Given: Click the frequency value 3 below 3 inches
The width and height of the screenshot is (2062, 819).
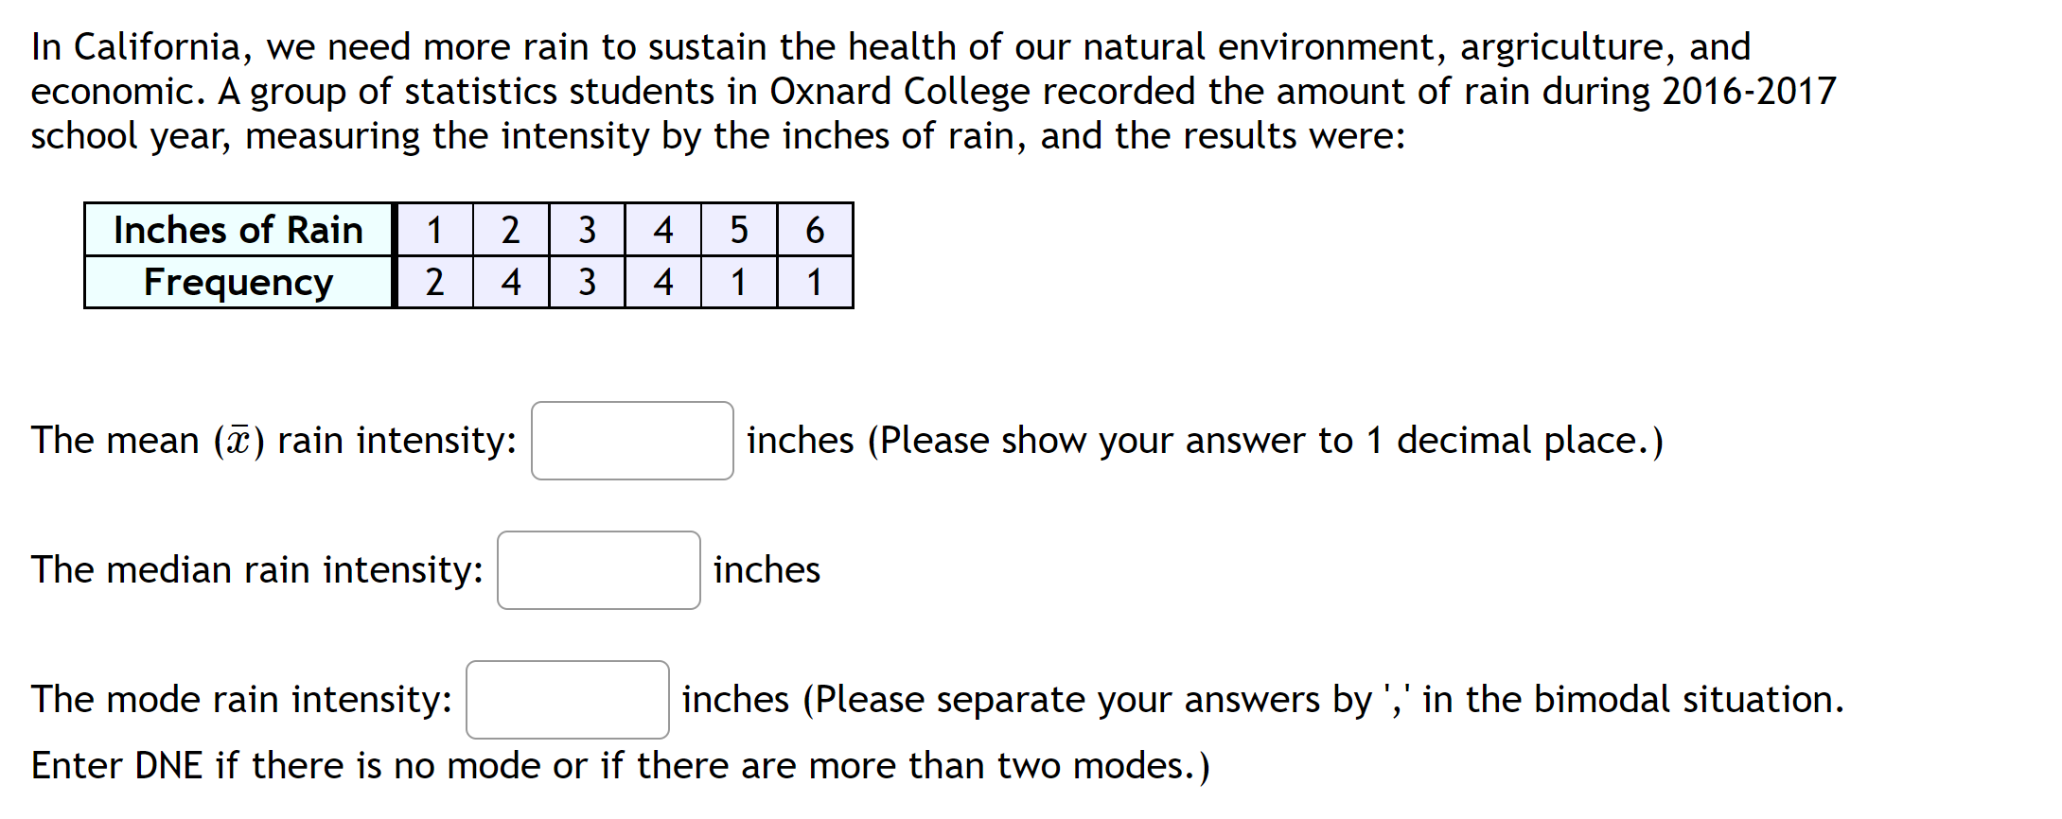Looking at the screenshot, I should (588, 281).
